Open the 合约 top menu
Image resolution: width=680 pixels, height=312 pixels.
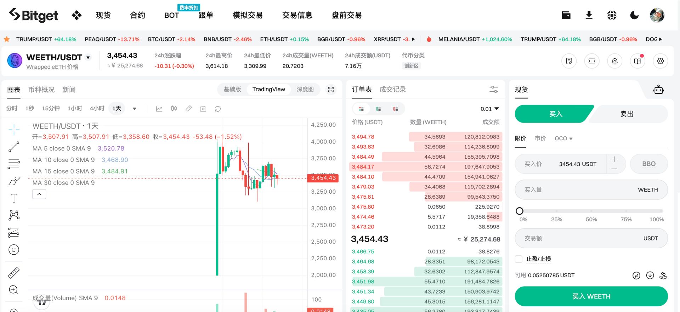[137, 15]
